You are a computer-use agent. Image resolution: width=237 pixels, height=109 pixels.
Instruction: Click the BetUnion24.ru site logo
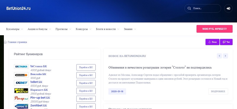pos(18,9)
